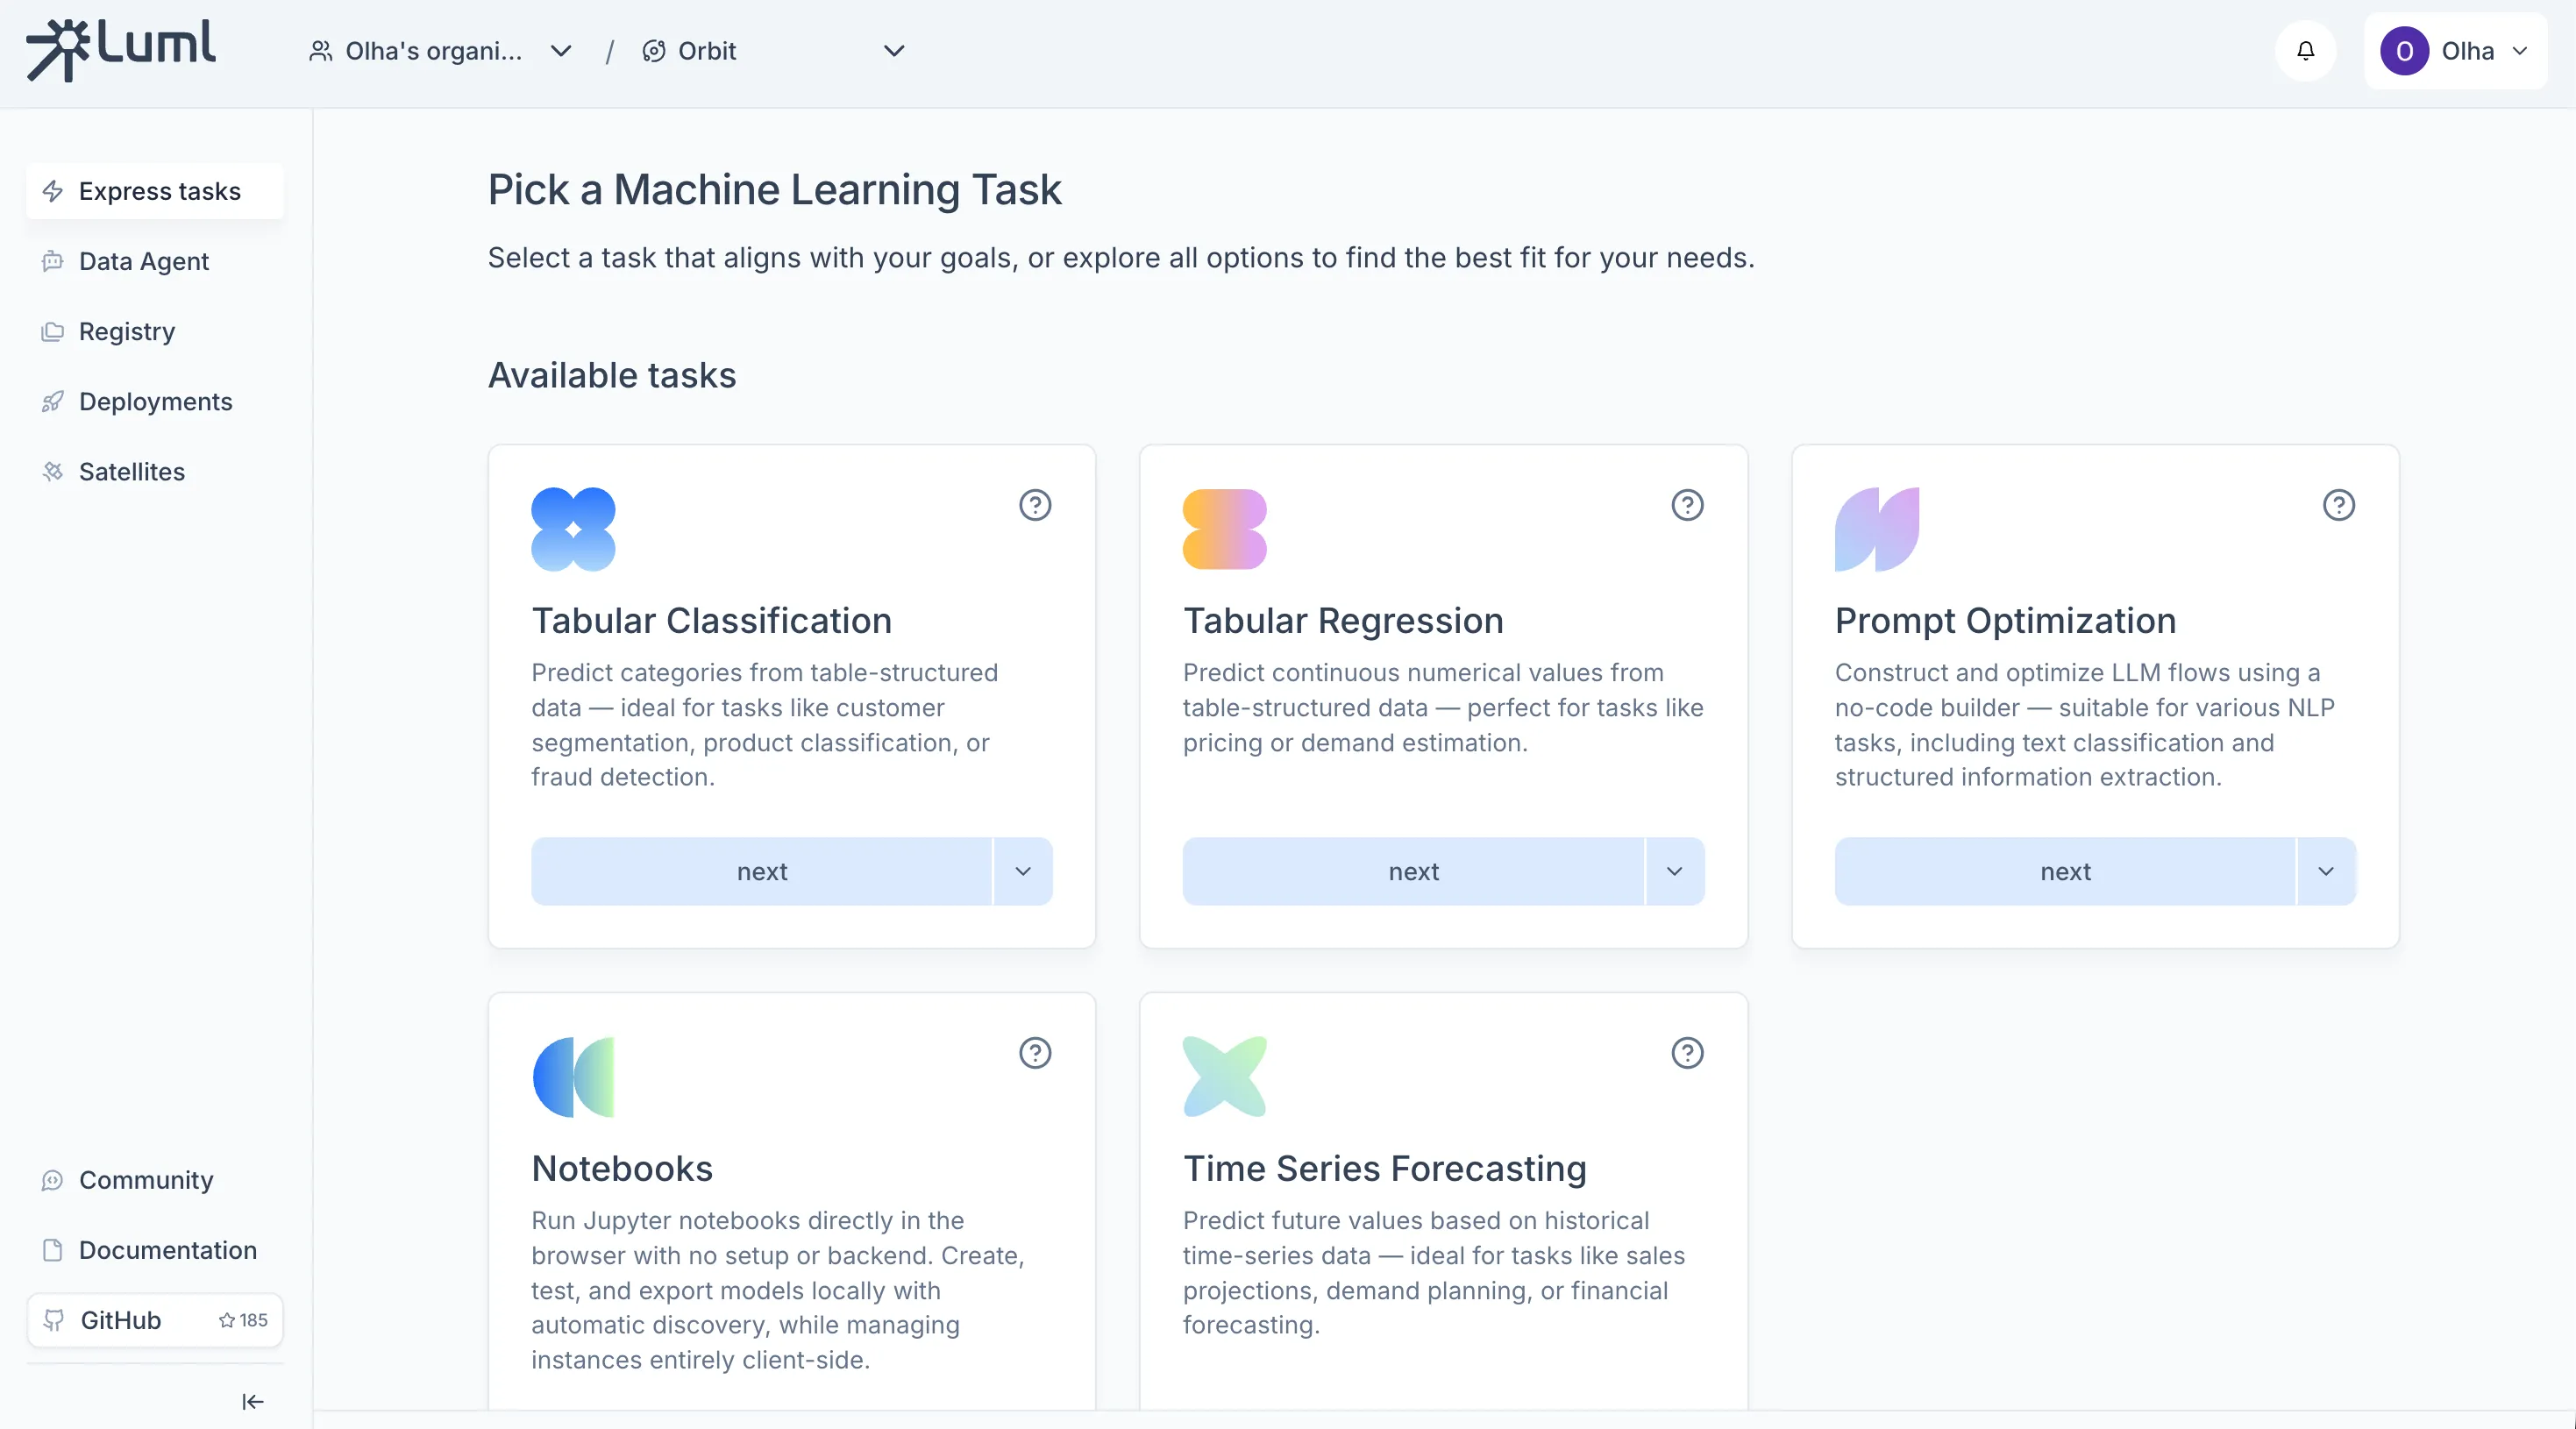Expand Prompt Optimization next options chevron
This screenshot has width=2576, height=1429.
click(x=2326, y=871)
